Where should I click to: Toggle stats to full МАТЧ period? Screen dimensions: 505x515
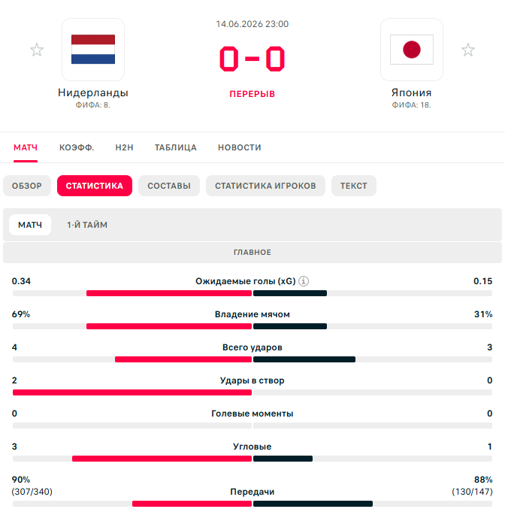[x=30, y=225]
